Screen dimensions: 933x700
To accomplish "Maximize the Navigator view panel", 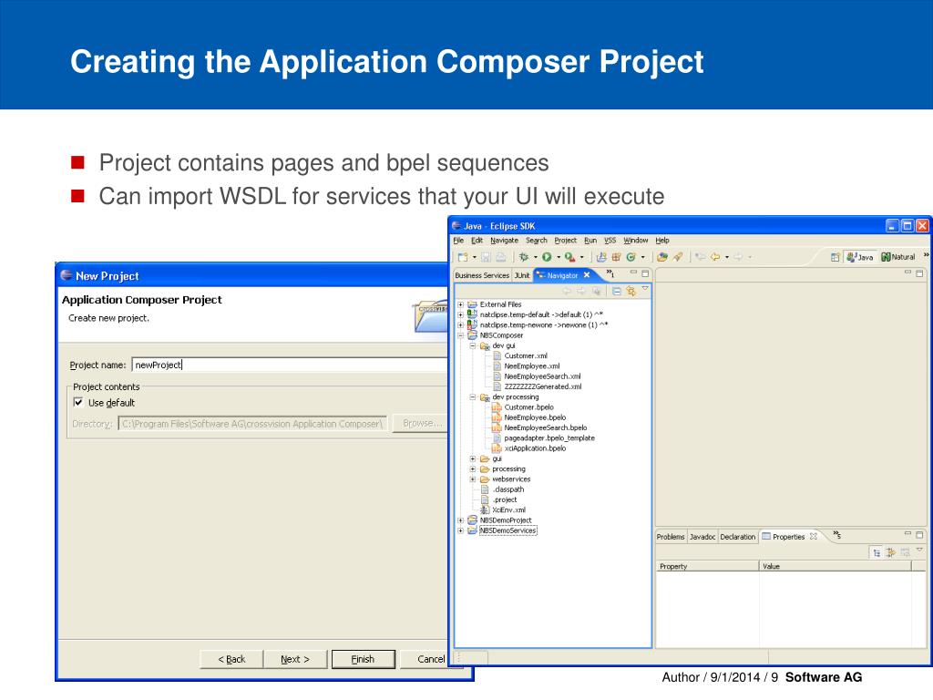I will coord(645,273).
